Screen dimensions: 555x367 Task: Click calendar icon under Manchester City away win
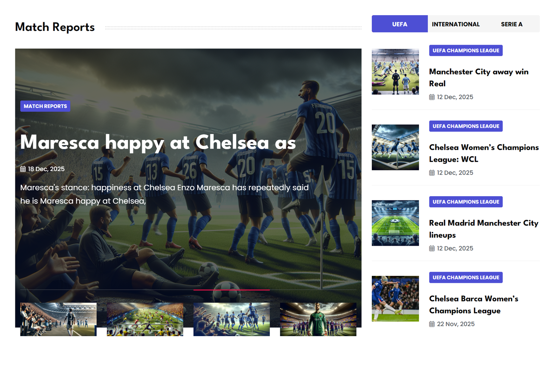pyautogui.click(x=432, y=97)
